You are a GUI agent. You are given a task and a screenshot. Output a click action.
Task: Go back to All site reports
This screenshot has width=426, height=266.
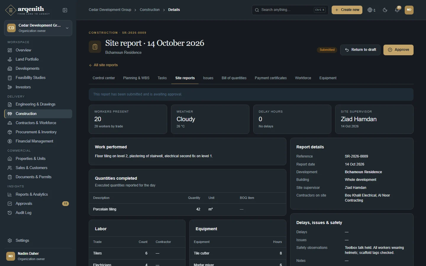click(x=103, y=65)
